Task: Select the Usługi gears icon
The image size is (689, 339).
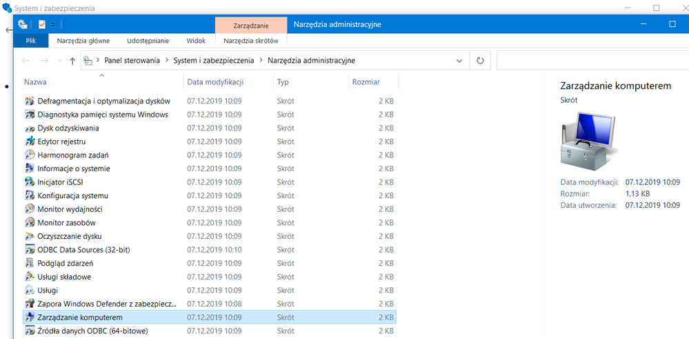Action: point(30,290)
